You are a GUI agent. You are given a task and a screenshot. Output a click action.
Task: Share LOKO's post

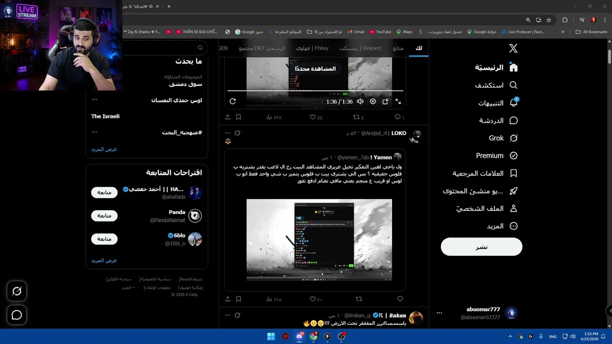tap(228, 299)
